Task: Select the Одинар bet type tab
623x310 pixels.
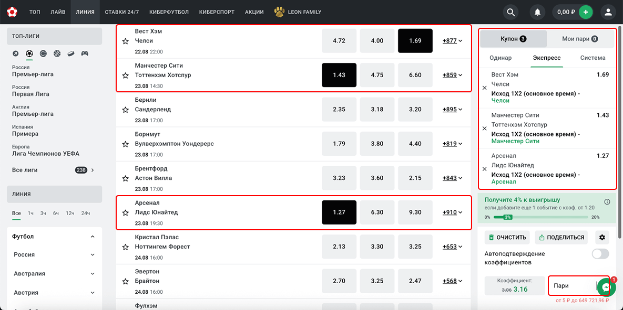Action: [501, 58]
